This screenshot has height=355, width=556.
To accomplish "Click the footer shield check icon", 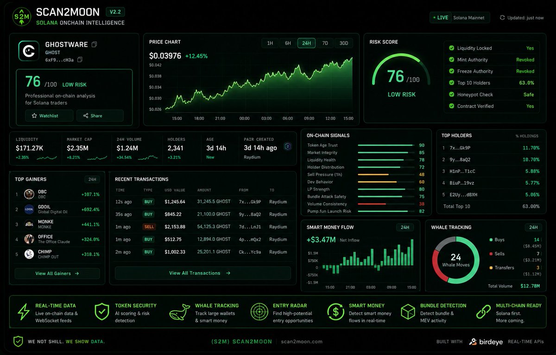I will [x=18, y=342].
